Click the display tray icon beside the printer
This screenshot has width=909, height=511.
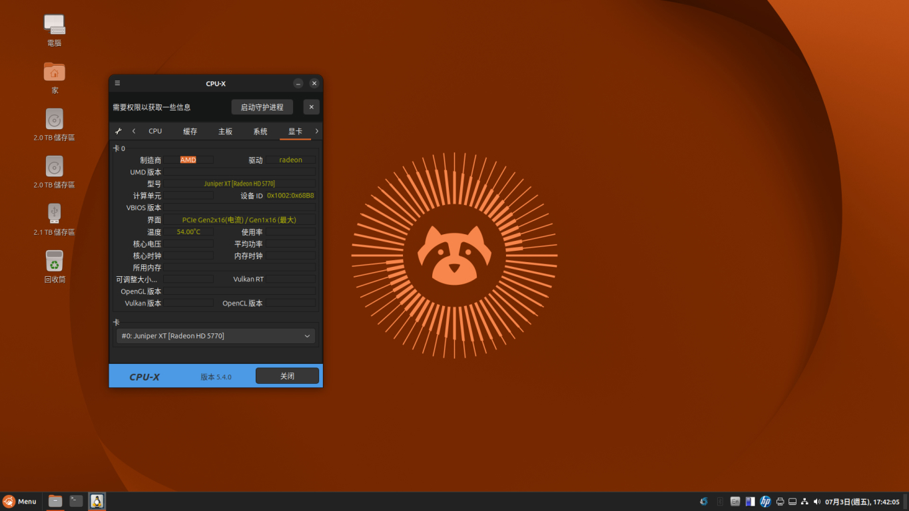pos(792,501)
